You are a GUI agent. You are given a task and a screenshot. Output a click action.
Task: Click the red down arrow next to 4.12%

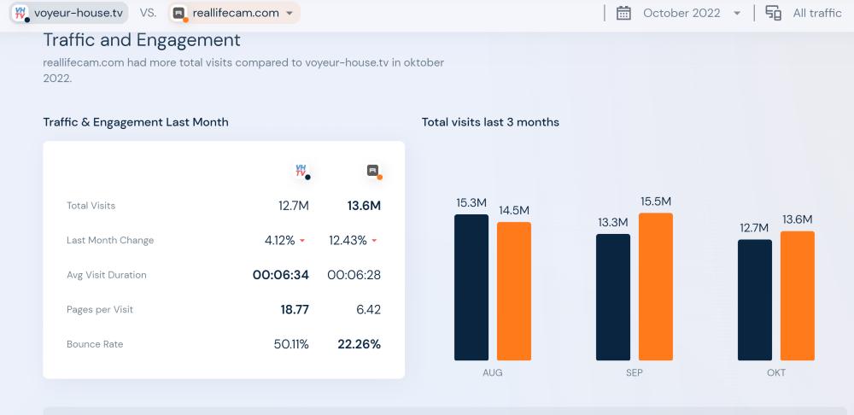click(x=302, y=241)
